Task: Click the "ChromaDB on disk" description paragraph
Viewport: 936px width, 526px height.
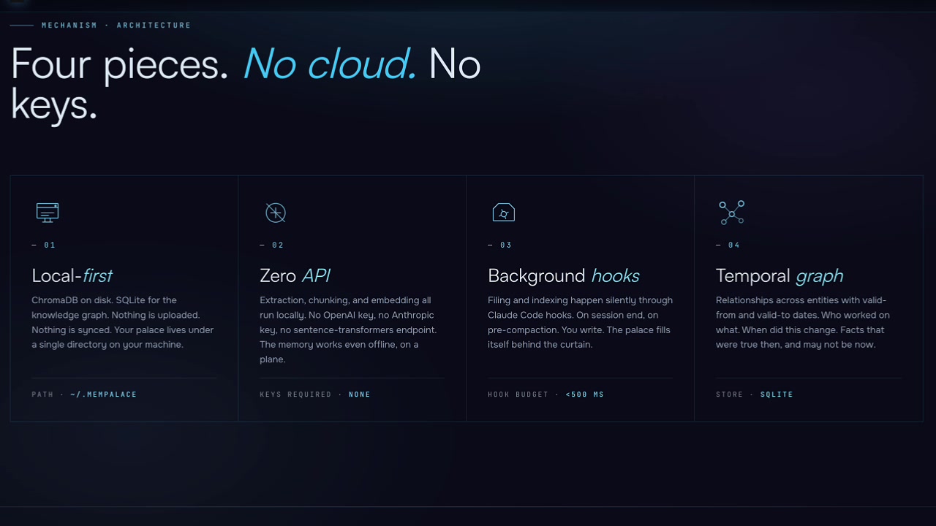Action: (123, 322)
